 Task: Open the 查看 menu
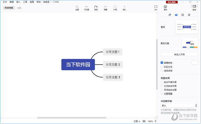click(32, 2)
